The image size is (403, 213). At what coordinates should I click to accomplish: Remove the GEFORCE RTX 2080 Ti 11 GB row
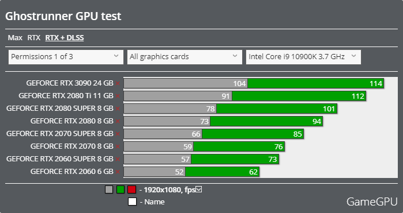(118, 96)
